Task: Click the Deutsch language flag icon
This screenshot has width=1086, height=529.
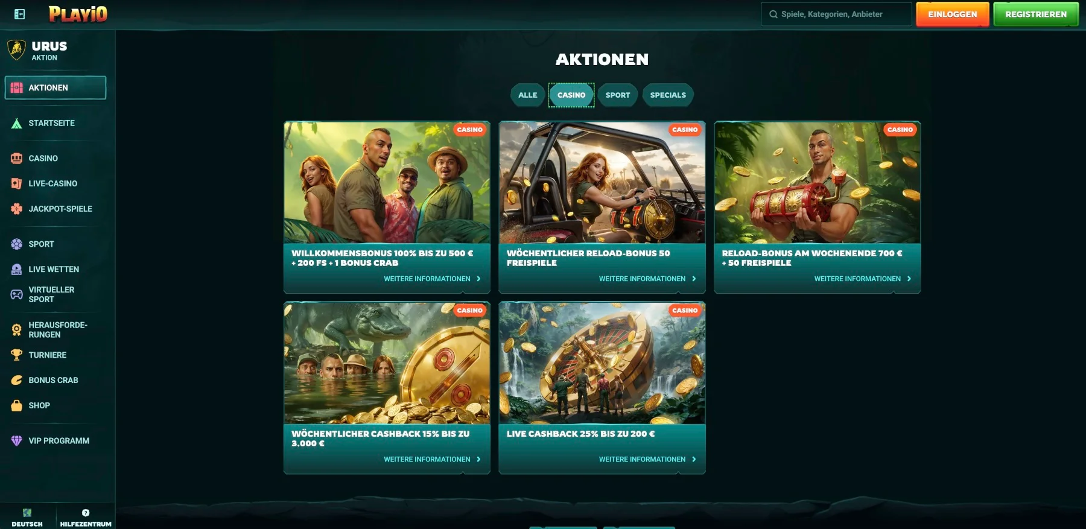Action: [x=27, y=513]
